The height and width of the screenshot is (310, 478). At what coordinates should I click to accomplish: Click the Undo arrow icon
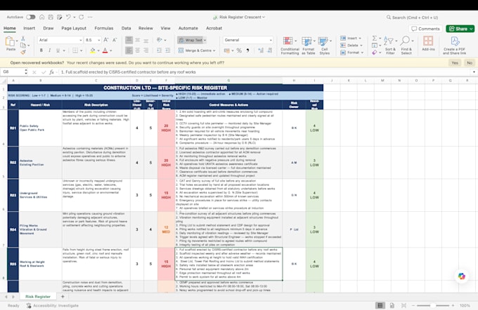pos(68,17)
